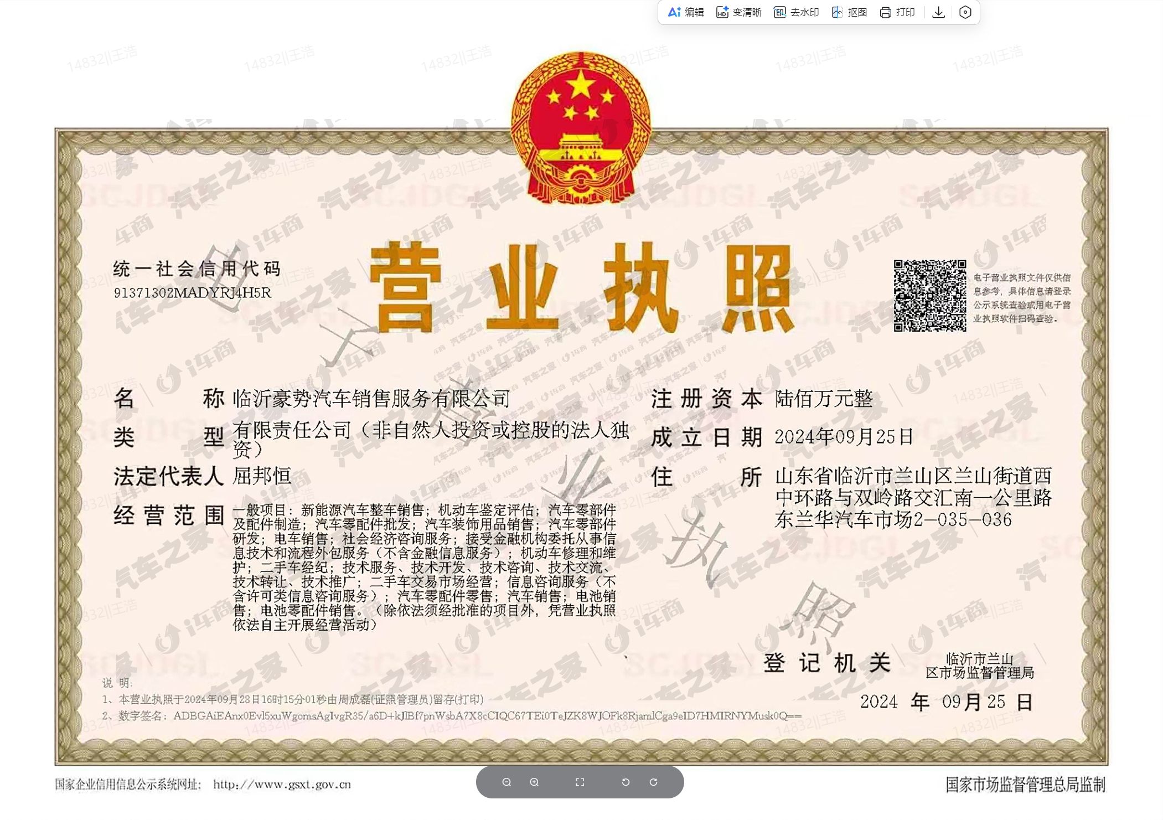Click company name 临沂豪势汽车销售服务有限公司
This screenshot has width=1163, height=820.
point(371,398)
